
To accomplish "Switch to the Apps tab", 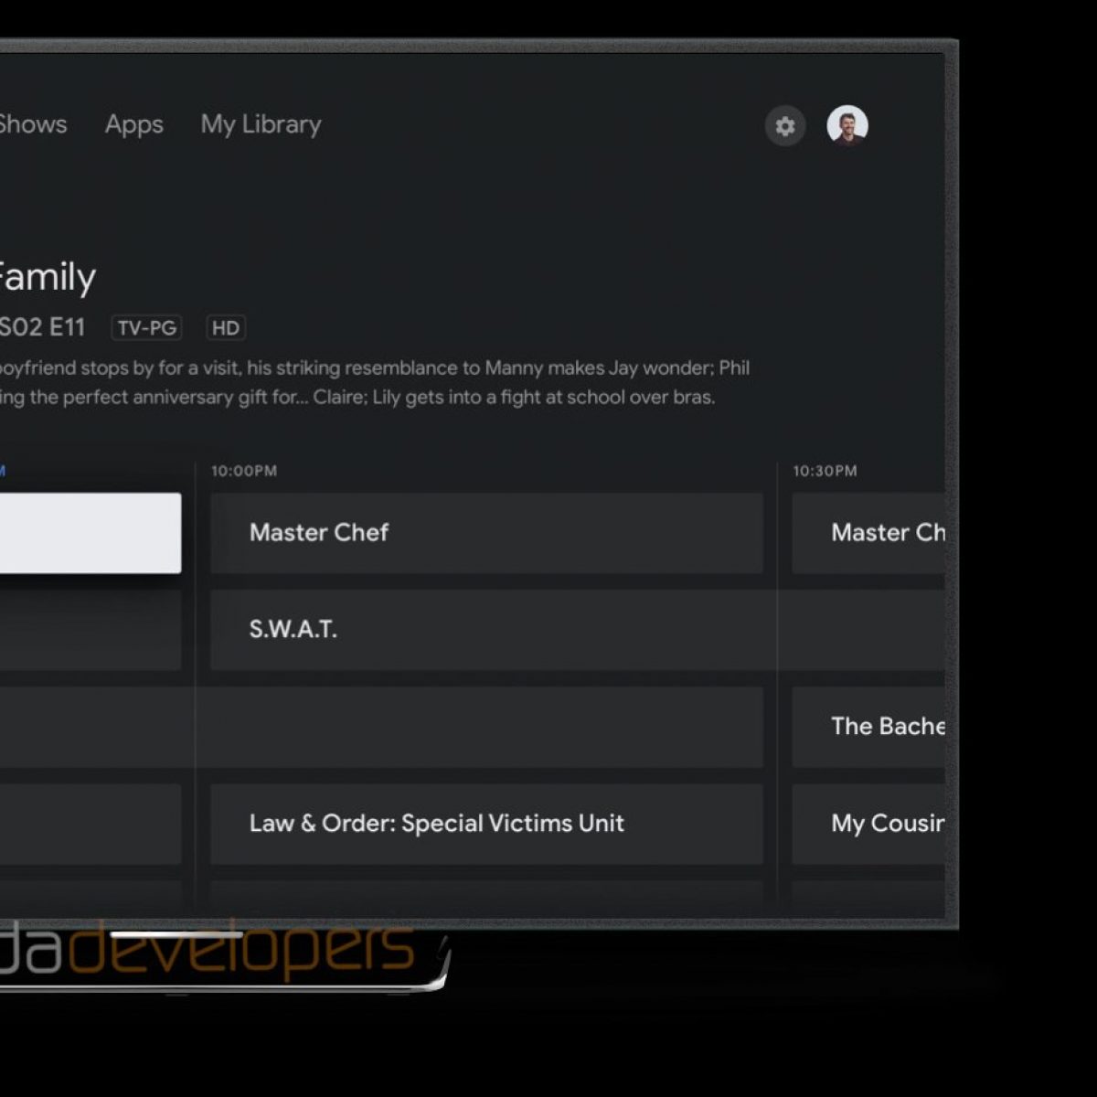I will tap(133, 124).
